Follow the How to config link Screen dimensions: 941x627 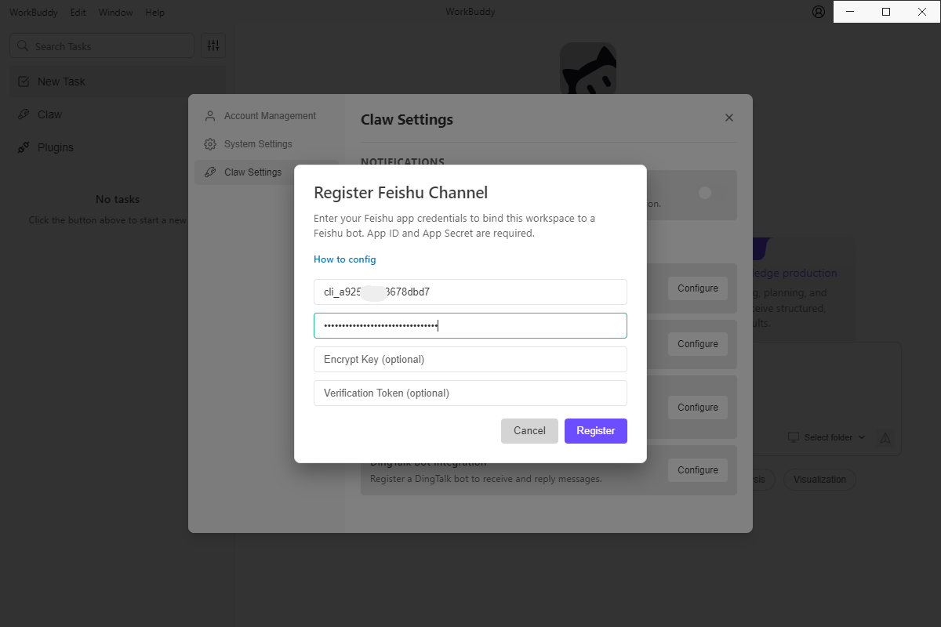pos(345,259)
